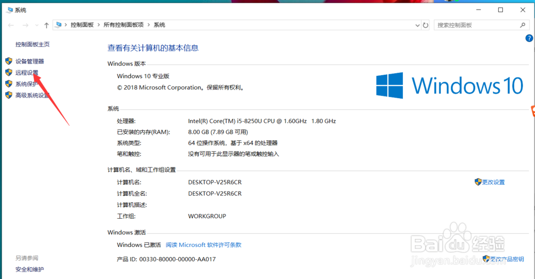This screenshot has width=535, height=279.
Task: Expand chevron after 所有控制面板项 breadcrumb
Action: pyautogui.click(x=149, y=25)
